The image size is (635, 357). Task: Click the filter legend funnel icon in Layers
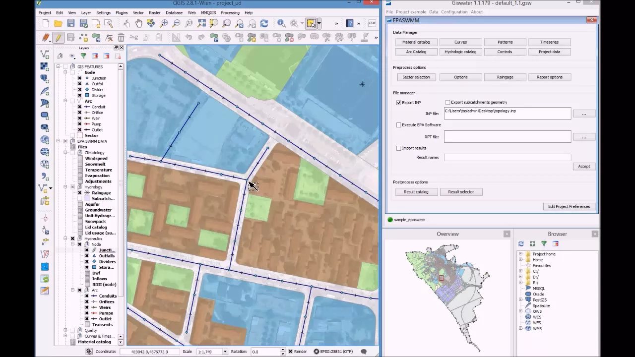pos(83,56)
